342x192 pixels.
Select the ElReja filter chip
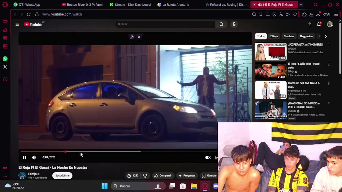(x=274, y=36)
